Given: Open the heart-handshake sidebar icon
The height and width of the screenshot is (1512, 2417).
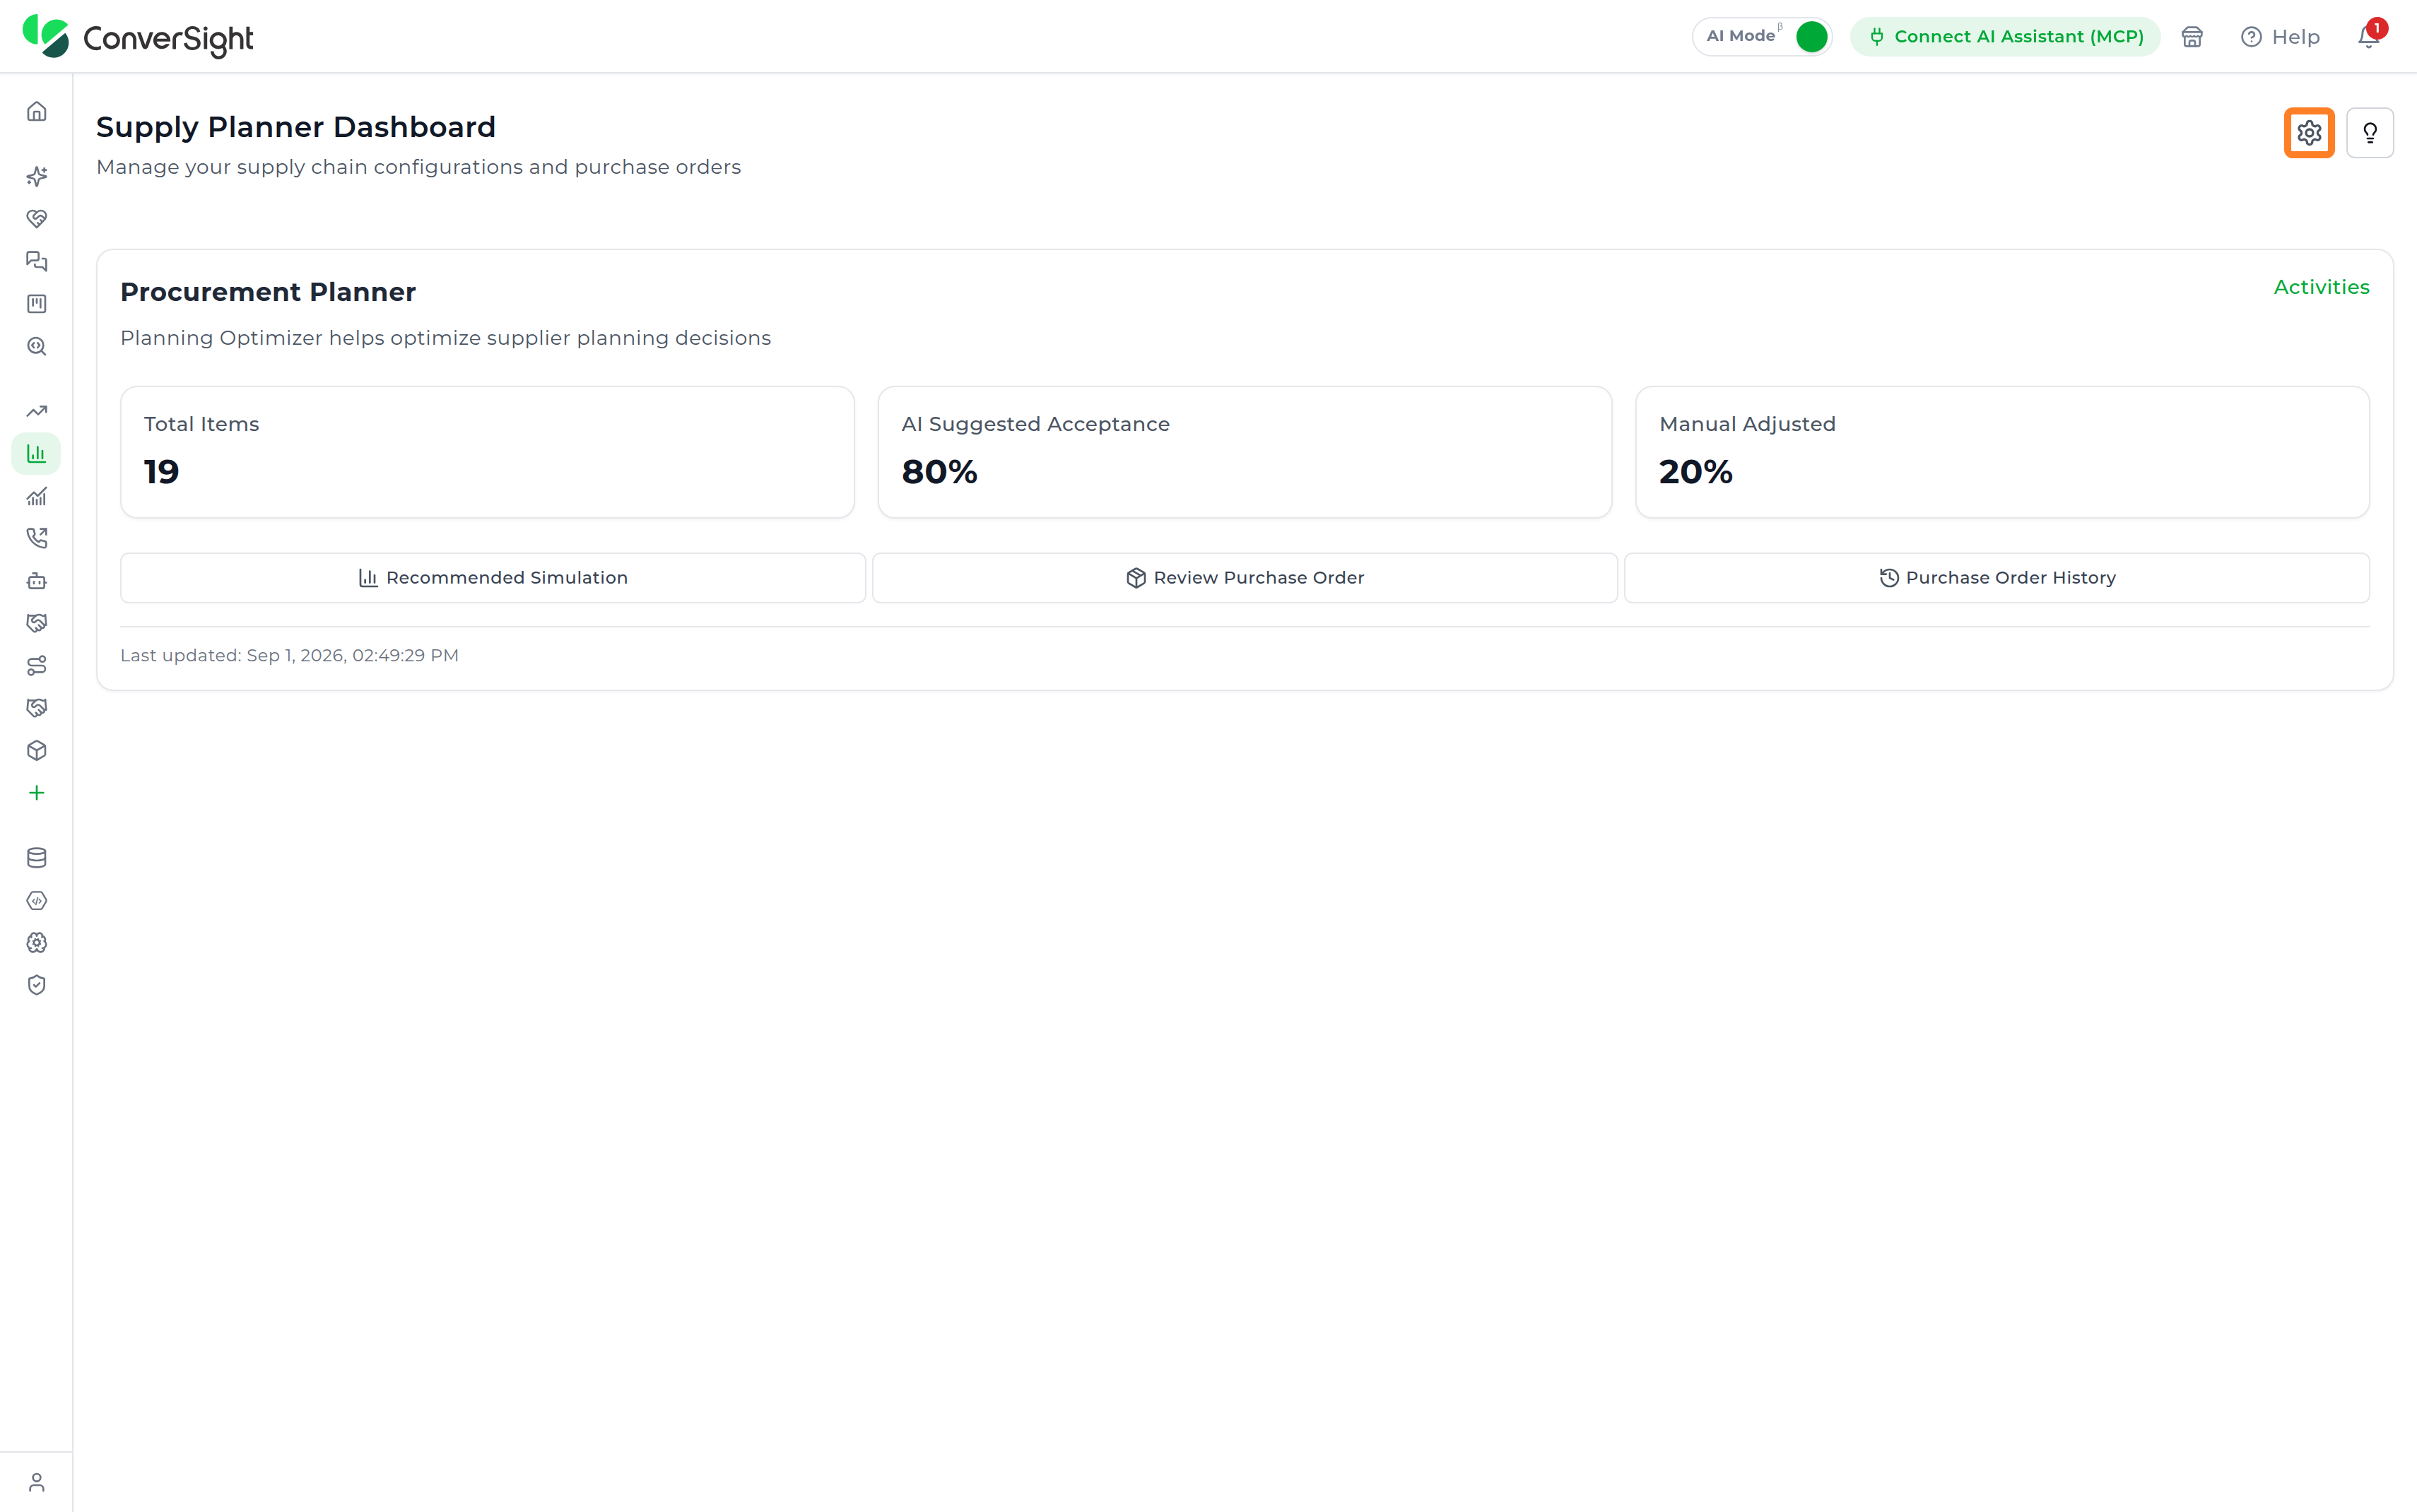Looking at the screenshot, I should [37, 219].
